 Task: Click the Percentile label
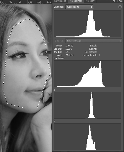pos(91,52)
